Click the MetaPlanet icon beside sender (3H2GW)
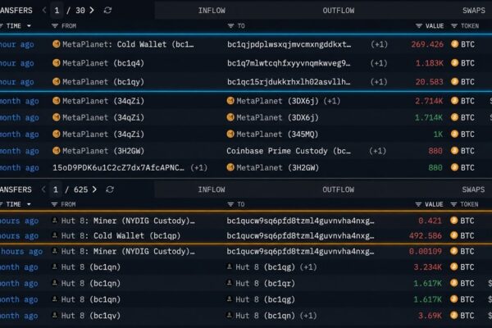This screenshot has width=492, height=328. (x=56, y=151)
